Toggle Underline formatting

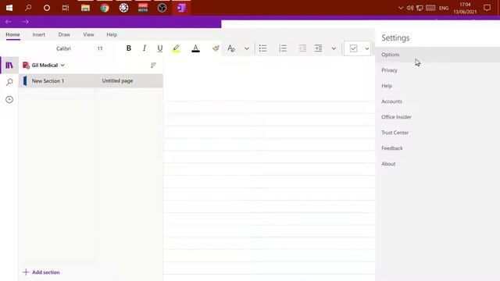pyautogui.click(x=159, y=48)
